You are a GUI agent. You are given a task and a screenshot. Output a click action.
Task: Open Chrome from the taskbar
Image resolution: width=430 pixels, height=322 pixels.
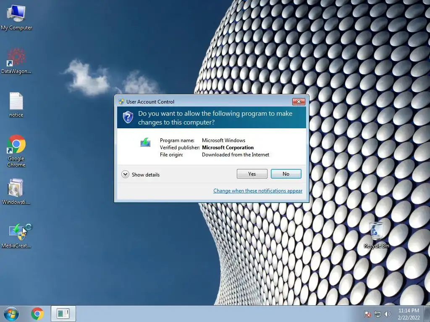[37, 314]
